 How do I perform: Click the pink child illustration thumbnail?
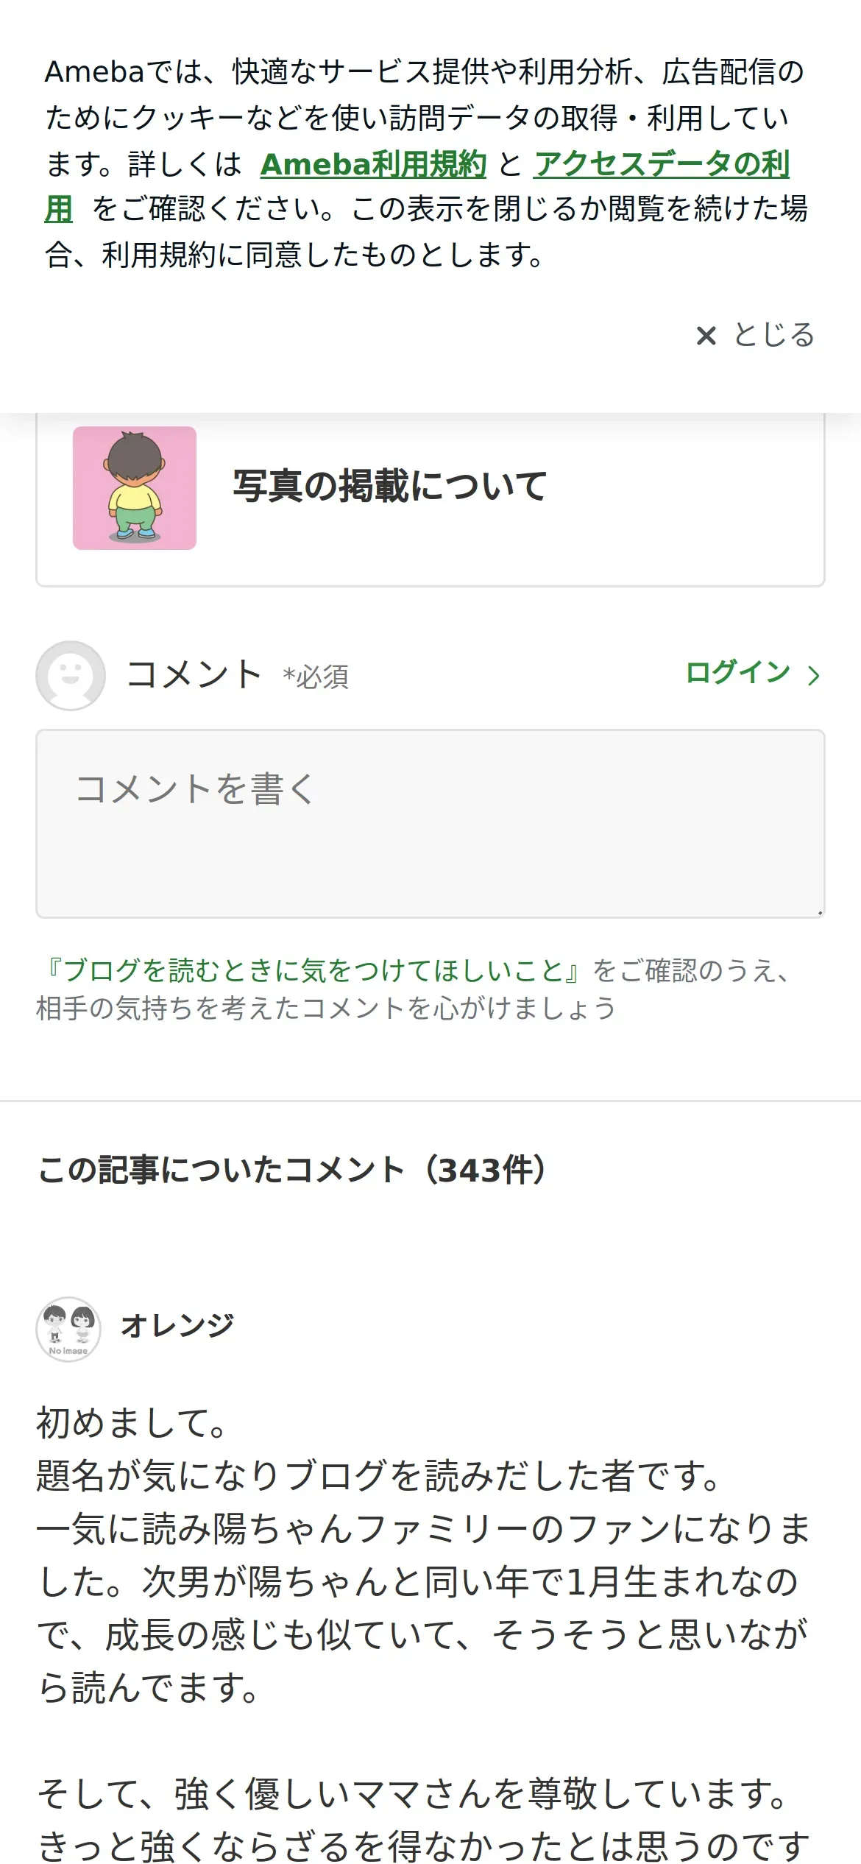135,488
